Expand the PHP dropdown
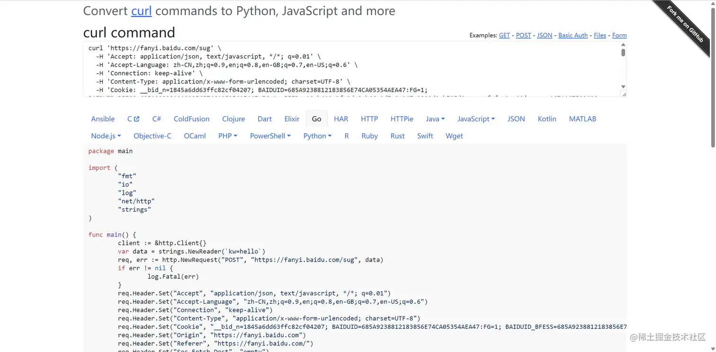 click(x=228, y=136)
